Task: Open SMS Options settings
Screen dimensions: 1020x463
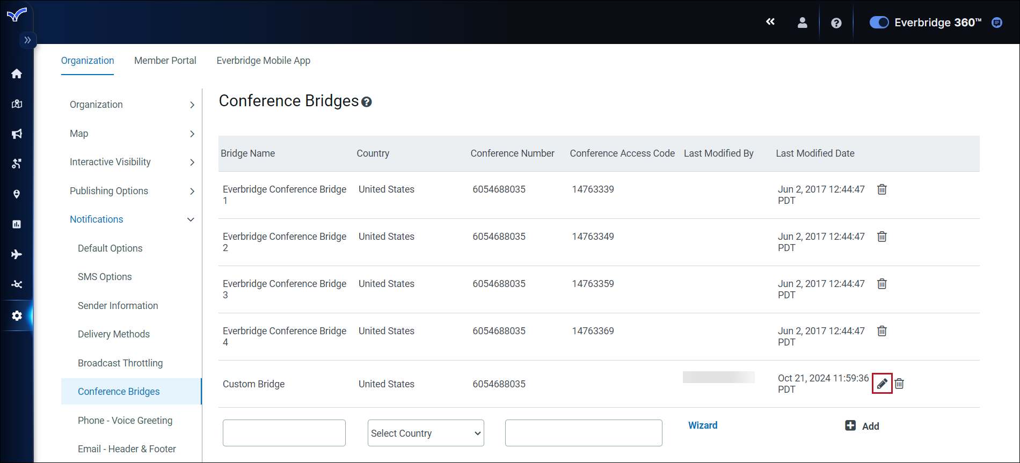Action: point(105,277)
